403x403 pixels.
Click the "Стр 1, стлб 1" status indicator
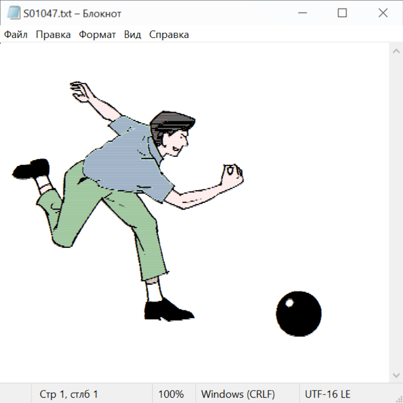69,394
